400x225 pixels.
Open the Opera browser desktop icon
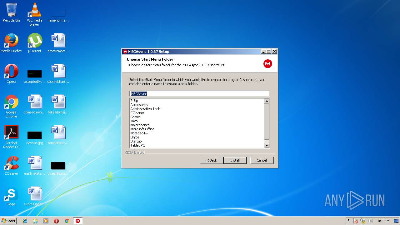(11, 74)
